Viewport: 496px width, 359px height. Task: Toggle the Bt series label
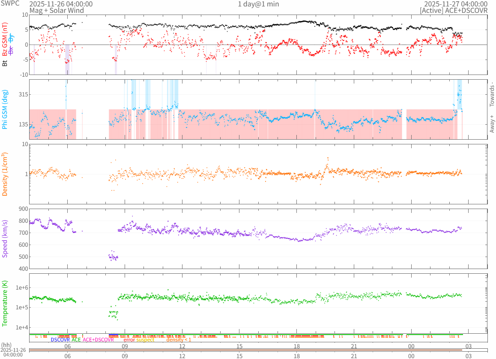coord(5,63)
